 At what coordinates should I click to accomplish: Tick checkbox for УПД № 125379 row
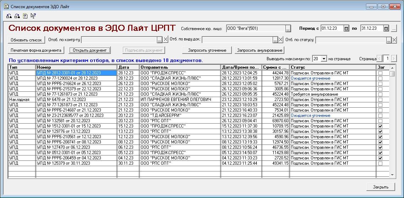click(380, 163)
